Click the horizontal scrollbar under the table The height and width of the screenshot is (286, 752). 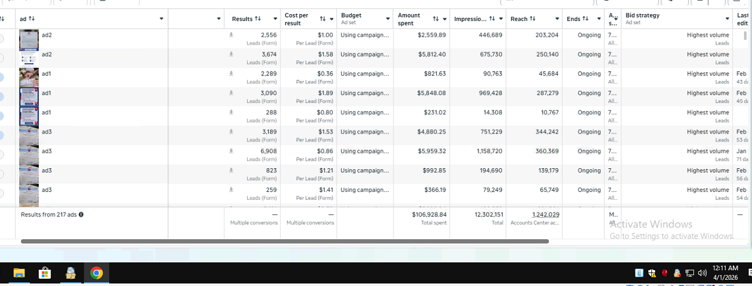pos(285,242)
